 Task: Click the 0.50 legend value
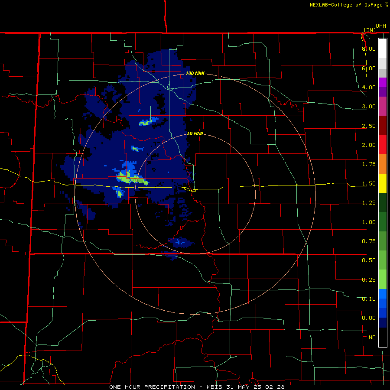point(369,260)
